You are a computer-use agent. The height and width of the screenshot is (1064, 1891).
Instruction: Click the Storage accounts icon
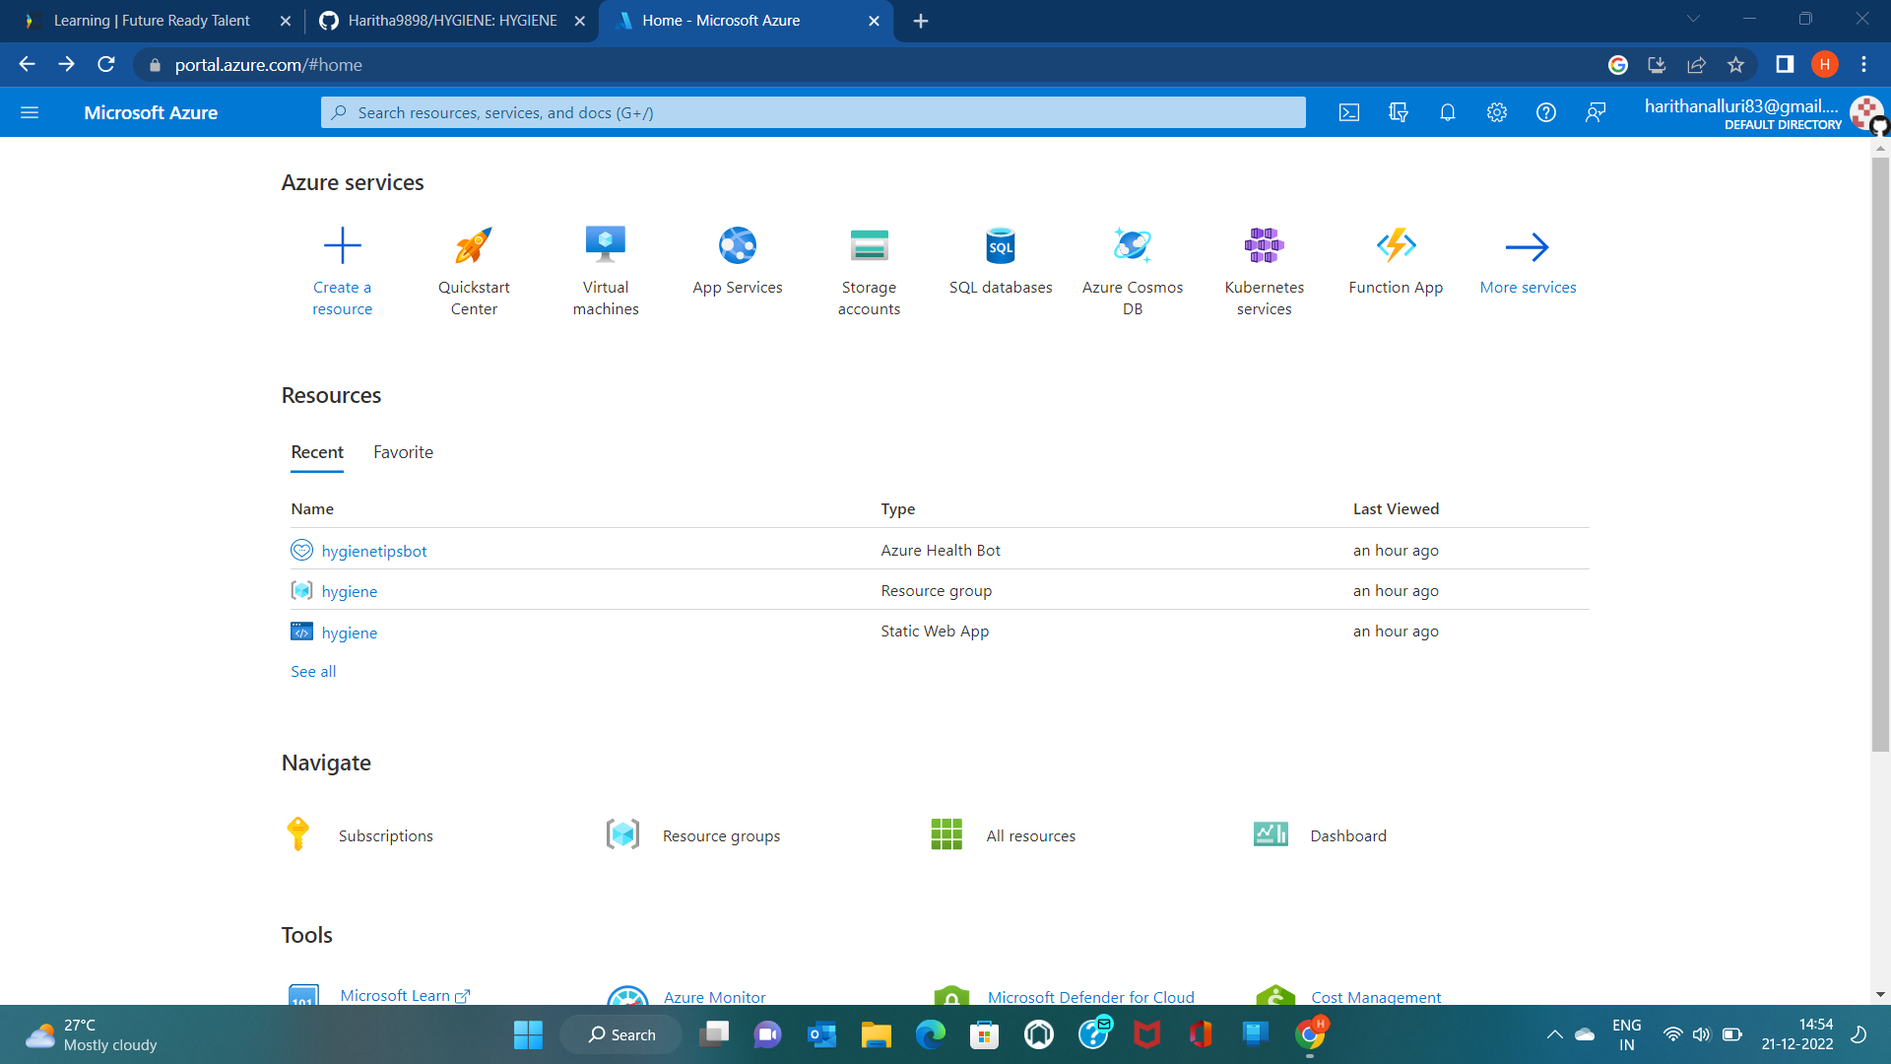[869, 245]
